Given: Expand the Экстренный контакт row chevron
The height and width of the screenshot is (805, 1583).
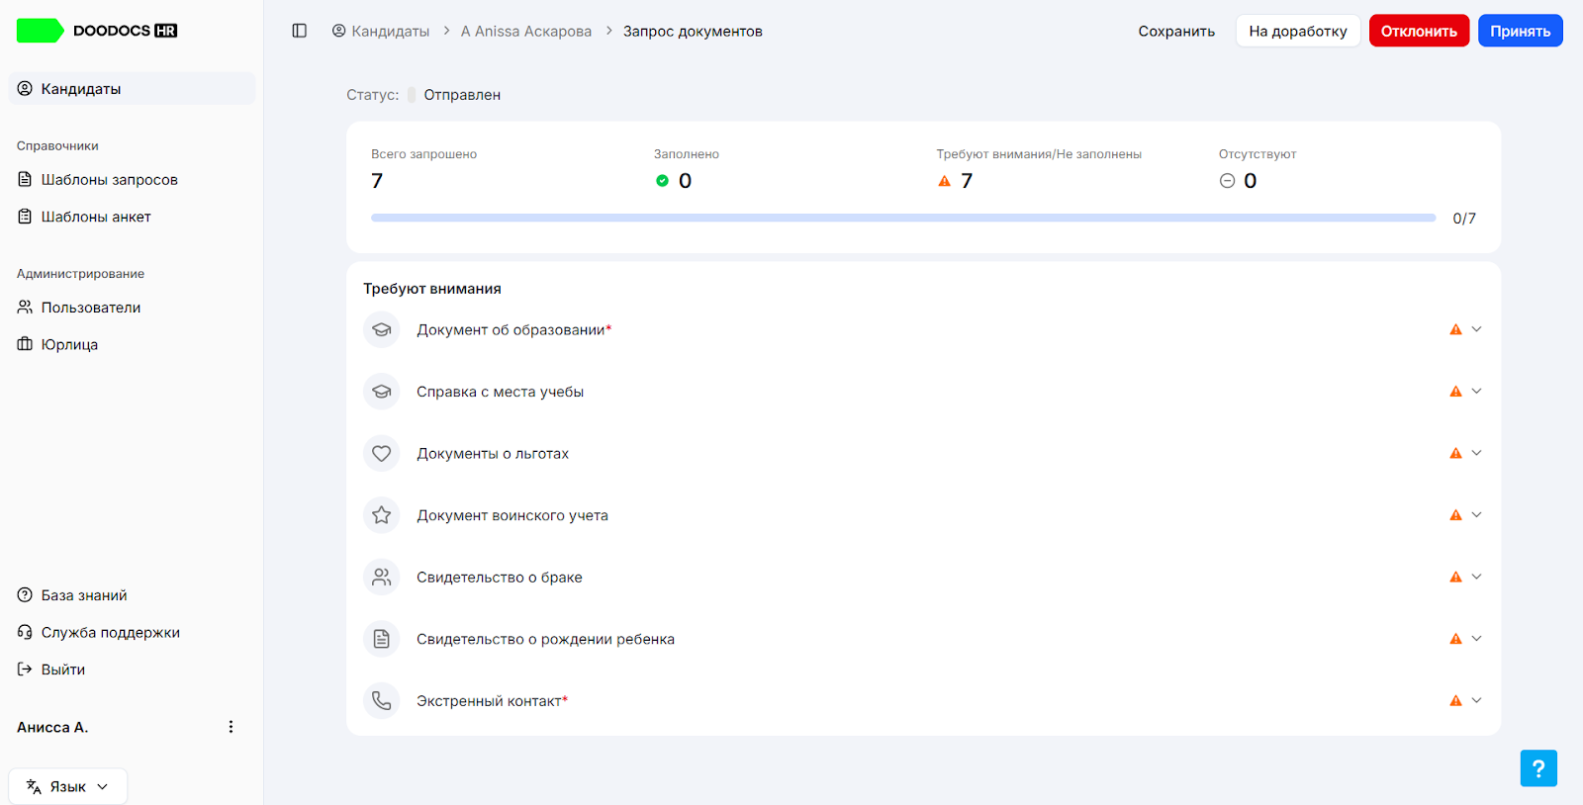Looking at the screenshot, I should tap(1476, 700).
